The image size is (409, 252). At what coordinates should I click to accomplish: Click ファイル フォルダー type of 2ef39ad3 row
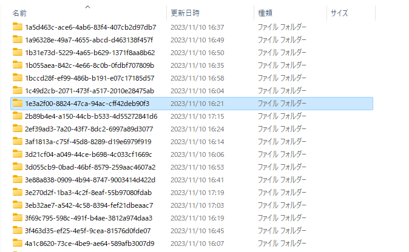282,129
